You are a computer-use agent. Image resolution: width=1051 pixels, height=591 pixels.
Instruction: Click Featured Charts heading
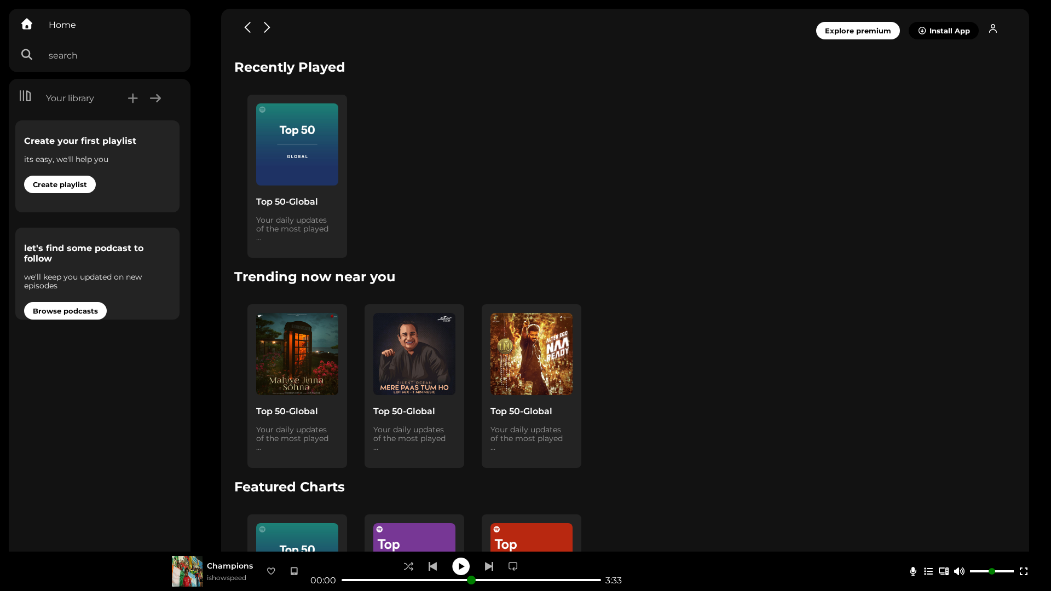pos(290,486)
